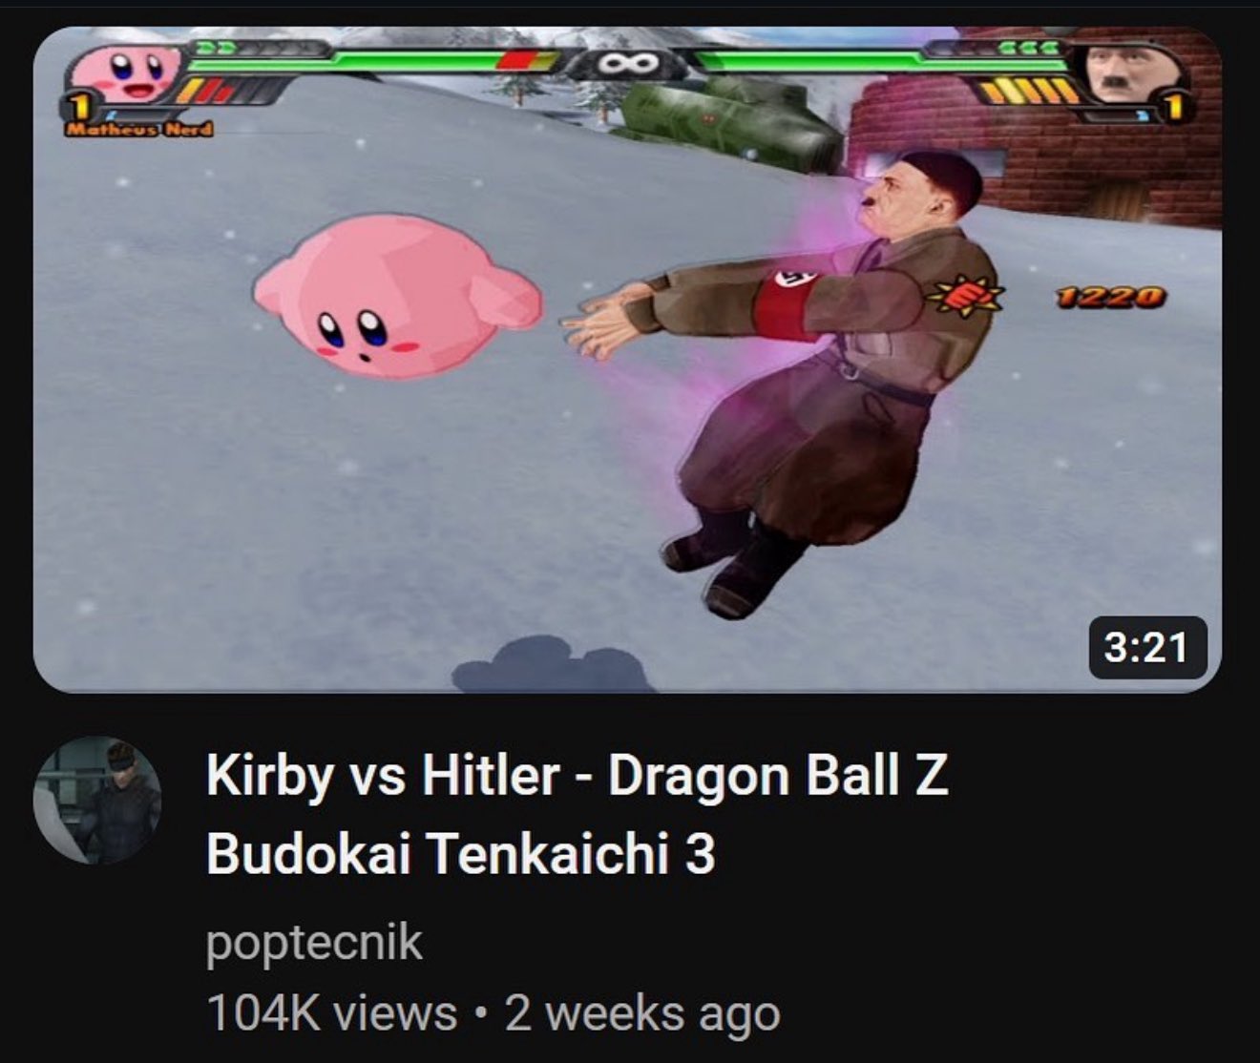Open poptecnik's channel avatar
Screen dimensions: 1260x1063
coord(97,800)
